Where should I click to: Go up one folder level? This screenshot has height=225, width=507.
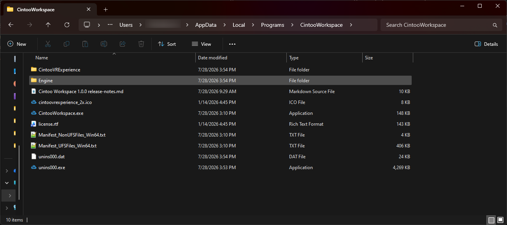48,25
